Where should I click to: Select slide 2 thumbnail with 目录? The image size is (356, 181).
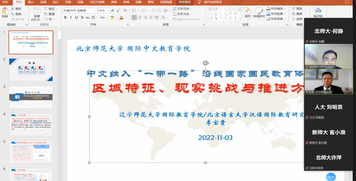pos(31,70)
